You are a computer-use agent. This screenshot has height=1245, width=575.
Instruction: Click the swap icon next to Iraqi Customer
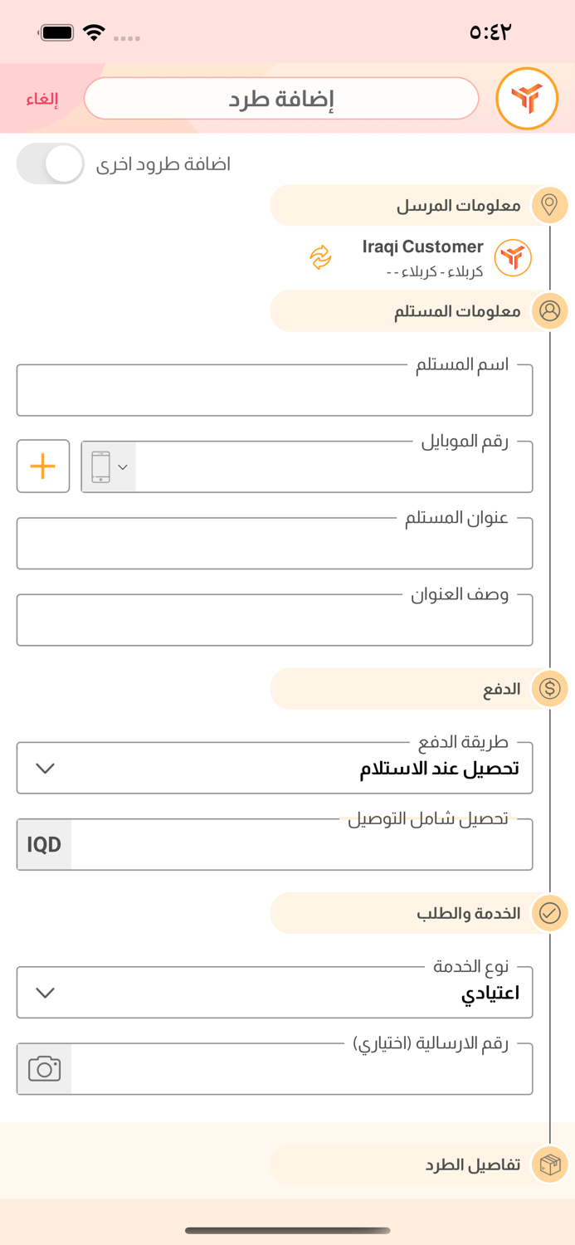319,258
